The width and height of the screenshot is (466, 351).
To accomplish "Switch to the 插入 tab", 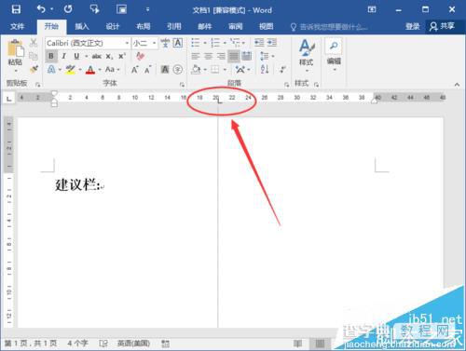I will pyautogui.click(x=82, y=26).
